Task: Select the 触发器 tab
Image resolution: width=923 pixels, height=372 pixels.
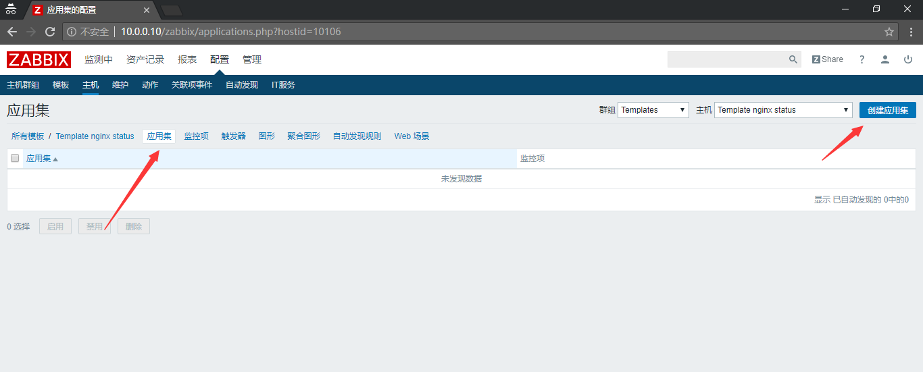Action: pyautogui.click(x=234, y=136)
